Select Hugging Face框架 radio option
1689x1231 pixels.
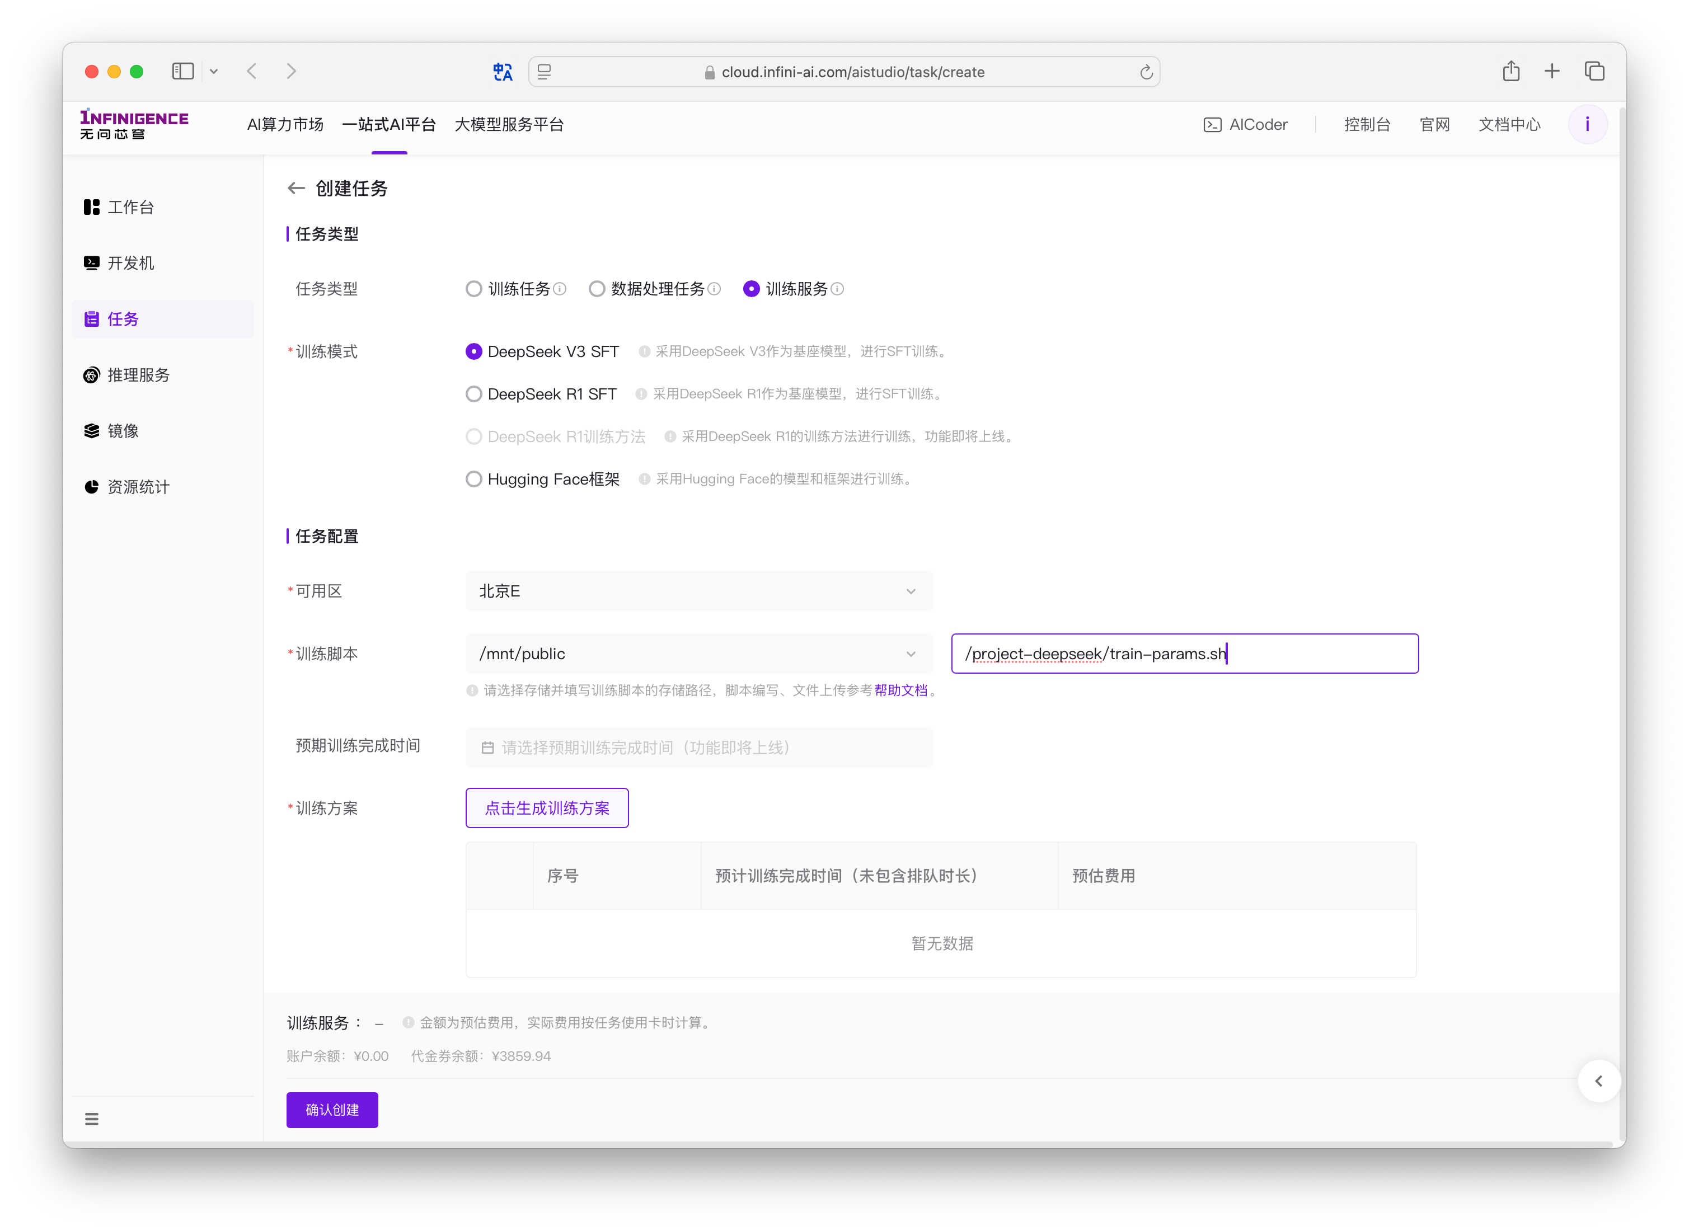474,479
